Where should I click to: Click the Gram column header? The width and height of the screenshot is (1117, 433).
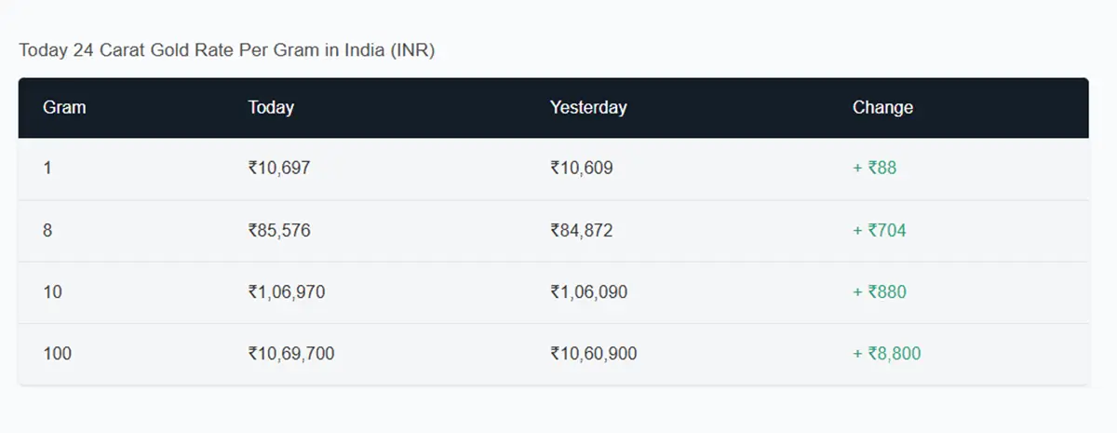64,107
